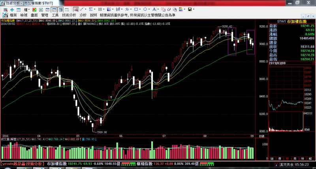Click the 9200.42 high price label
Viewport: 316px width, 169px height.
[227, 26]
